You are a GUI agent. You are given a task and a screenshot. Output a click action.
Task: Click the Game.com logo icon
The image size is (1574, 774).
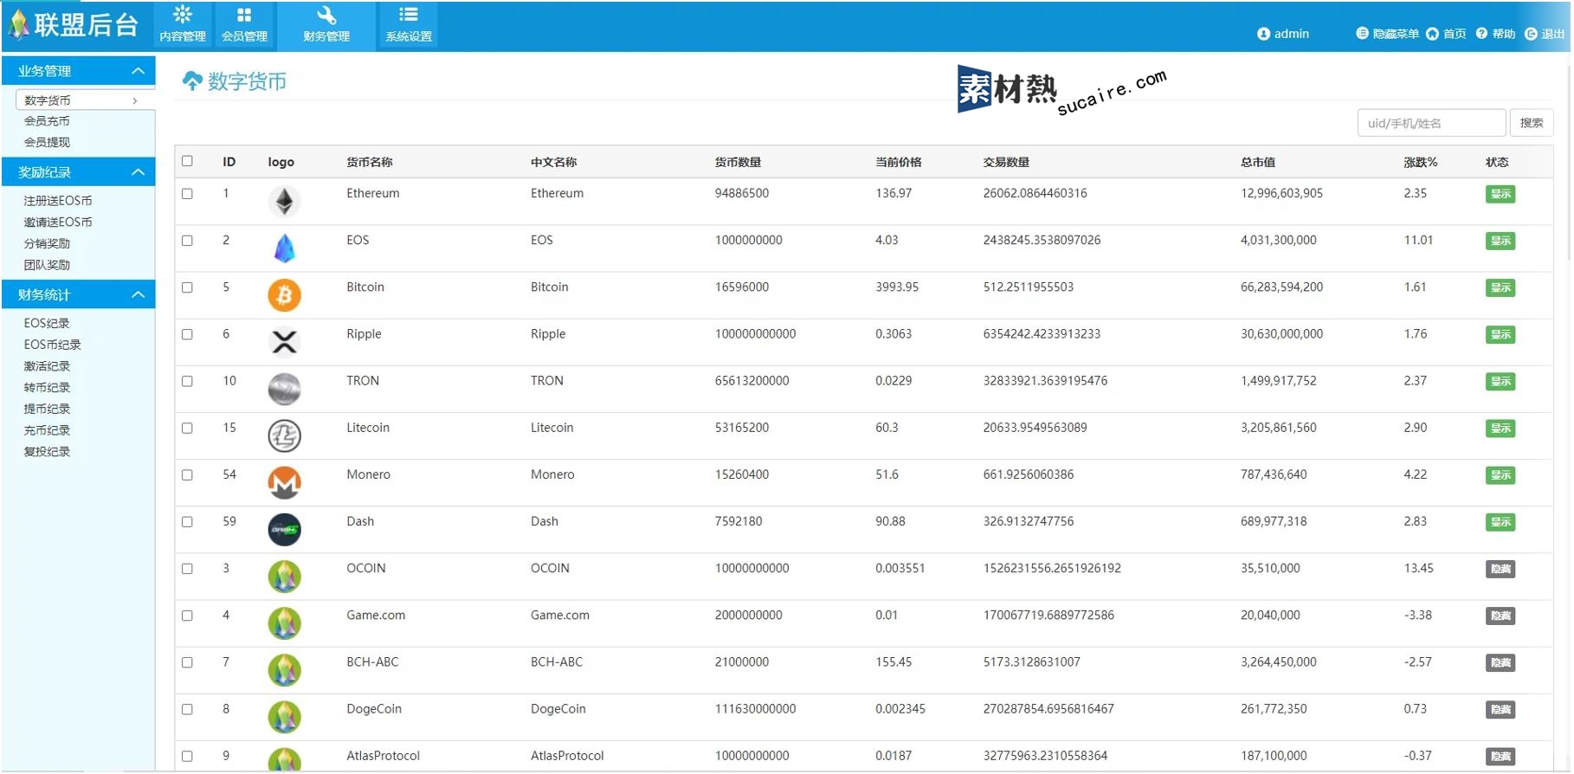[x=284, y=622]
